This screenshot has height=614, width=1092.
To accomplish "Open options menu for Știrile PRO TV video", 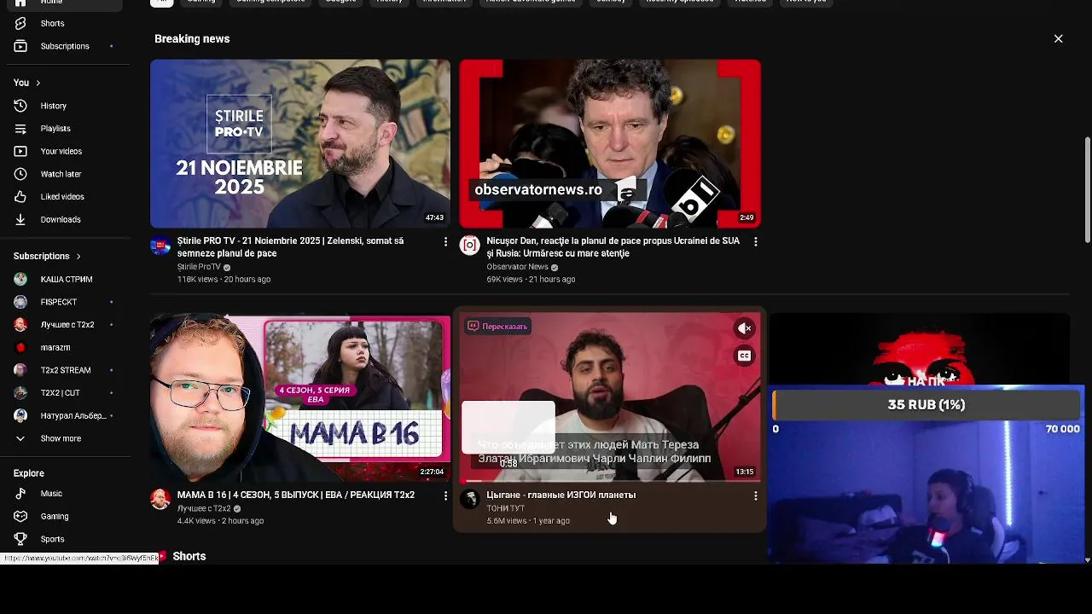I will tap(445, 242).
